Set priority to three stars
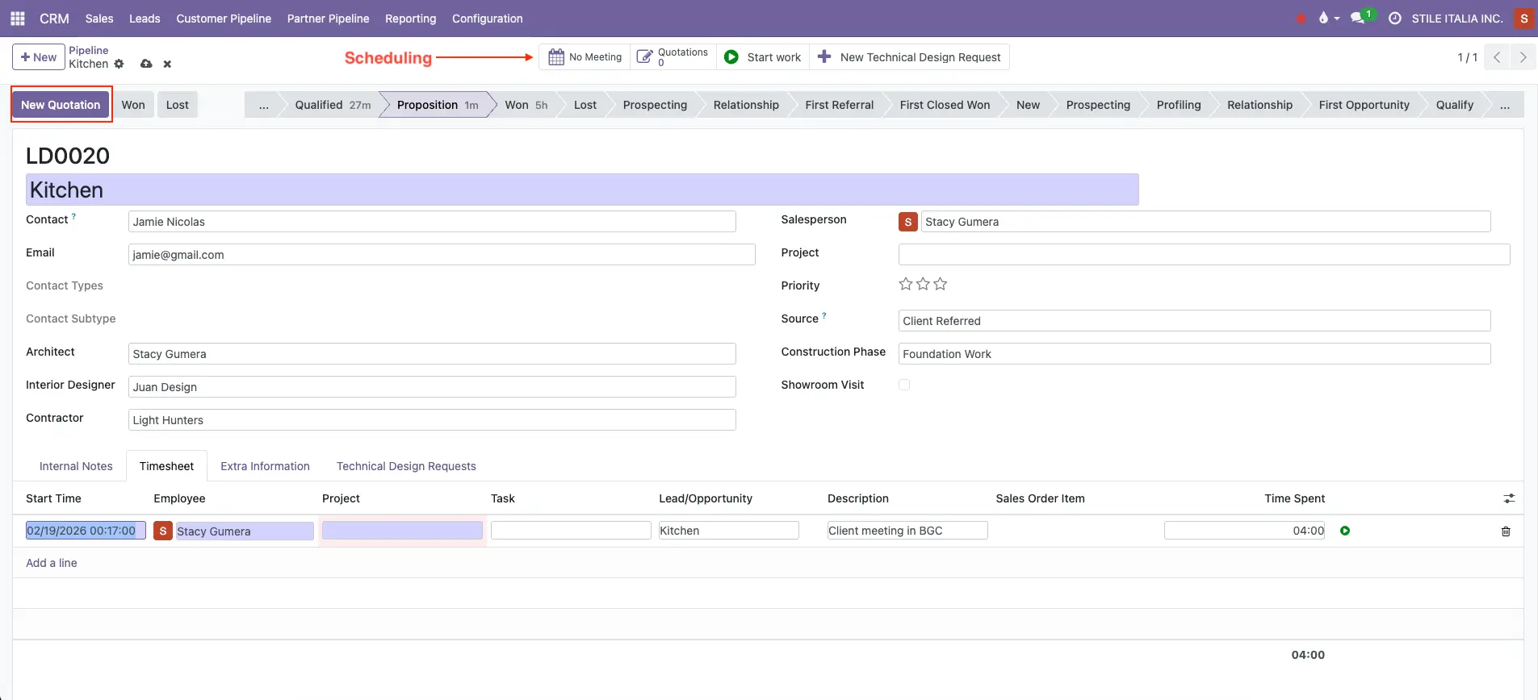Viewport: 1538px width, 700px height. click(941, 284)
